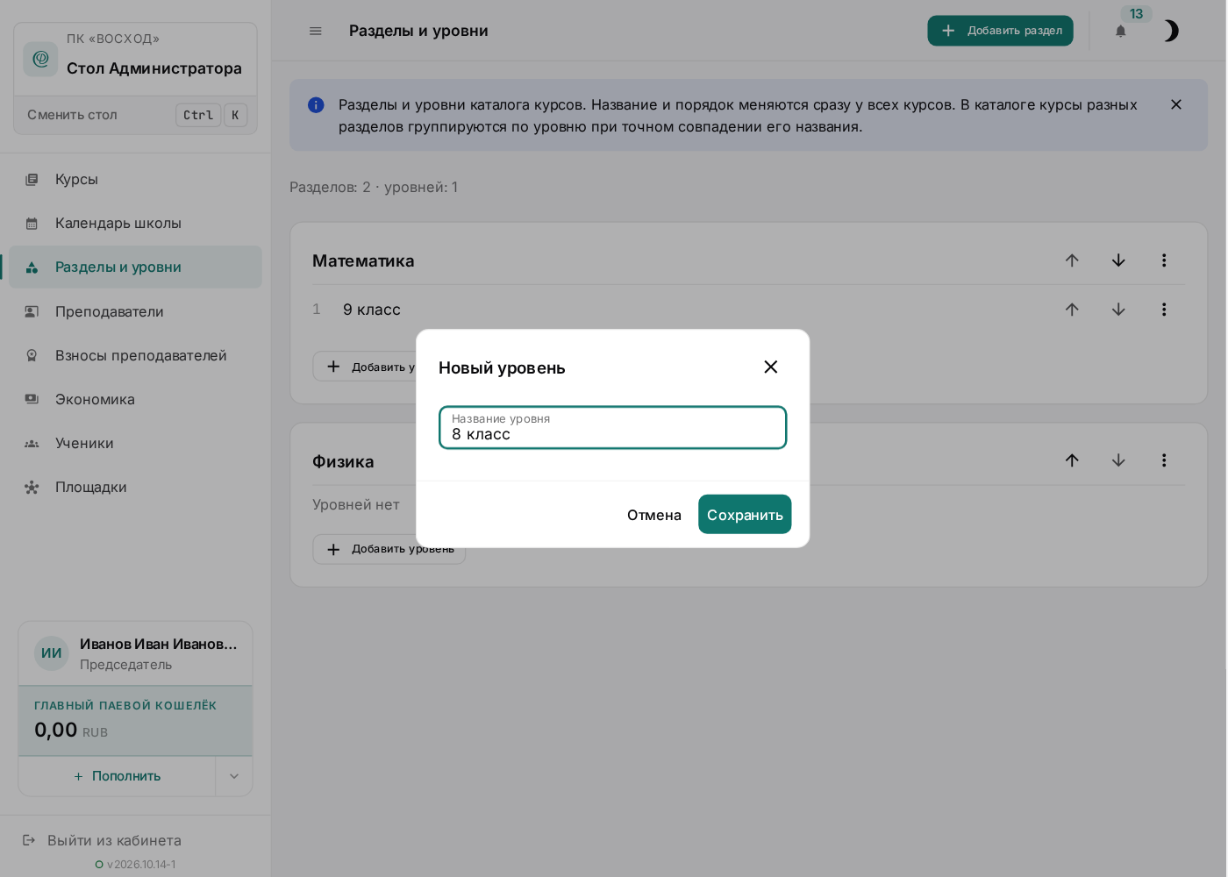Close the Новый уровень dialog
Image resolution: width=1228 pixels, height=877 pixels.
point(771,367)
